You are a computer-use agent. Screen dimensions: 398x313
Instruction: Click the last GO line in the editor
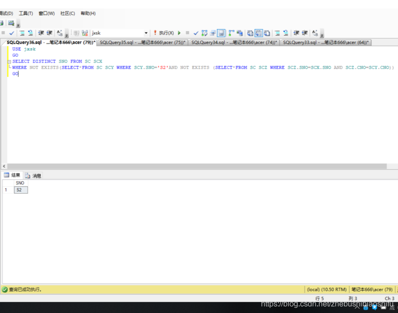[15, 73]
